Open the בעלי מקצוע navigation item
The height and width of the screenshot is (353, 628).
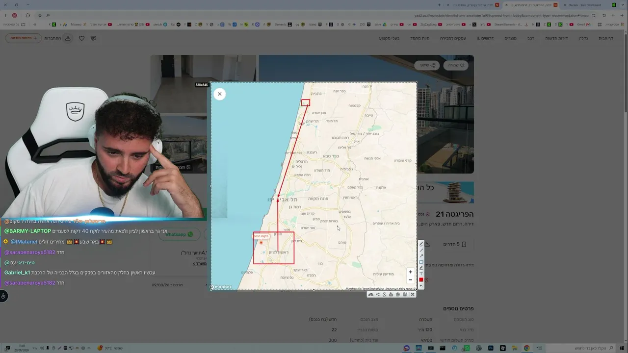[x=388, y=38]
